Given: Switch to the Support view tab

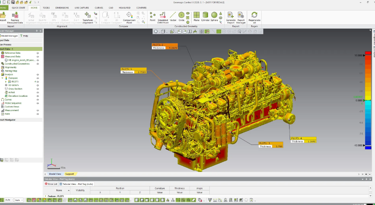Looking at the screenshot, I should click(69, 174).
